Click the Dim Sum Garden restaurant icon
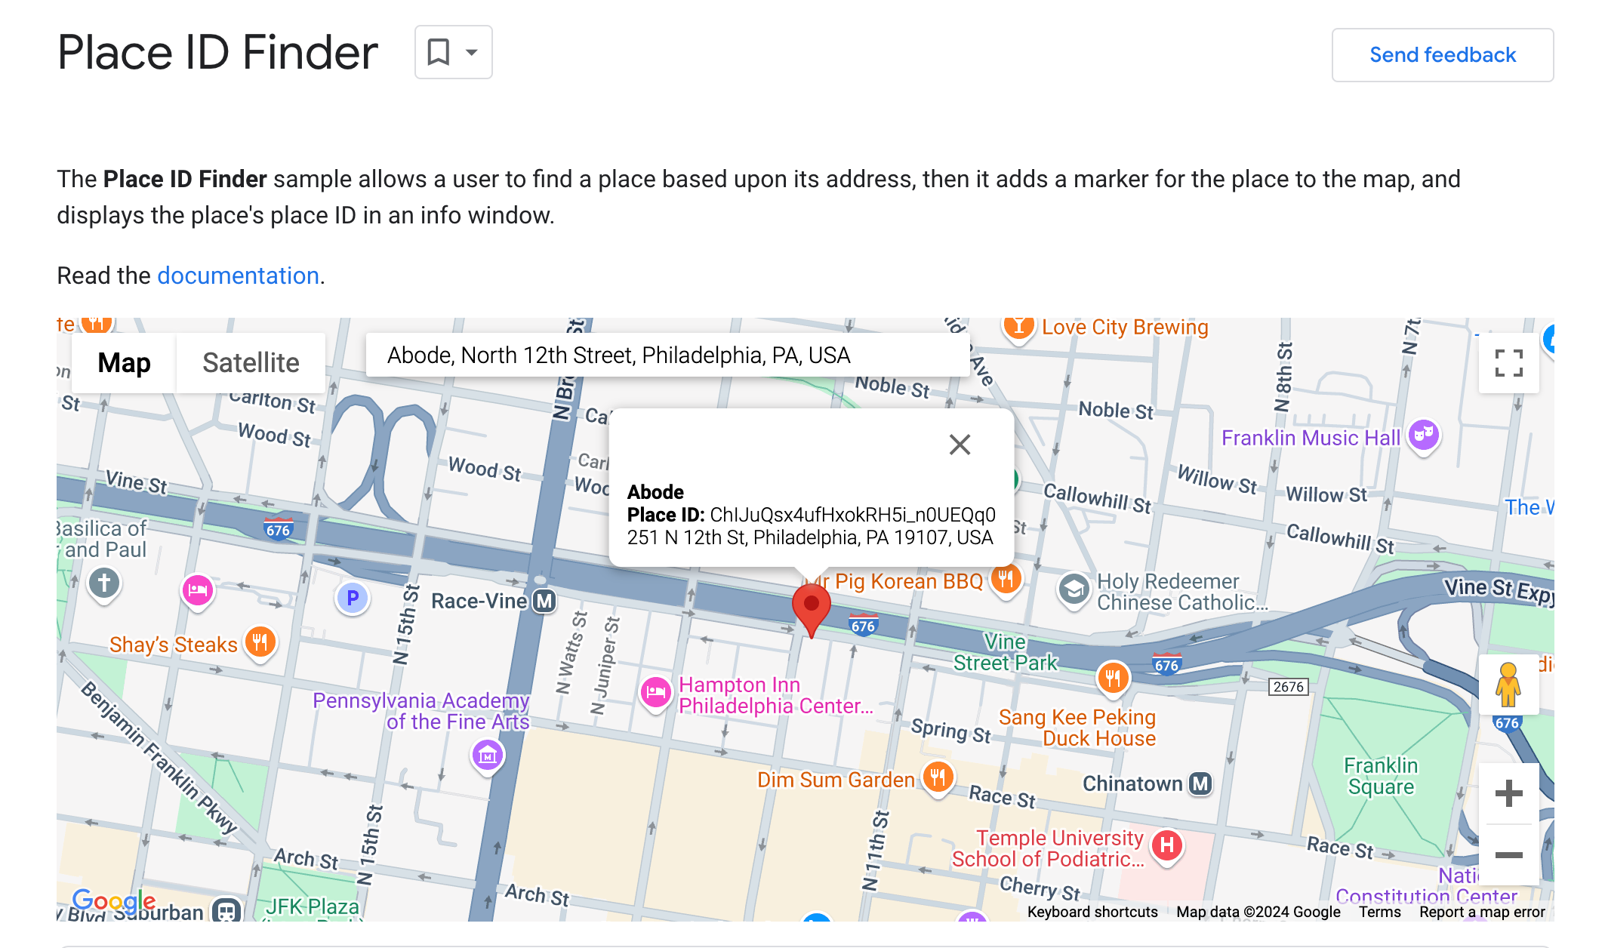The width and height of the screenshot is (1605, 948). coord(937,776)
